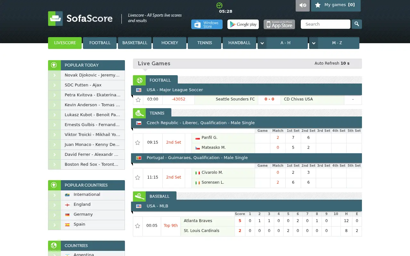Select the LIVESCORE tab
Image resolution: width=410 pixels, height=256 pixels.
coord(65,43)
